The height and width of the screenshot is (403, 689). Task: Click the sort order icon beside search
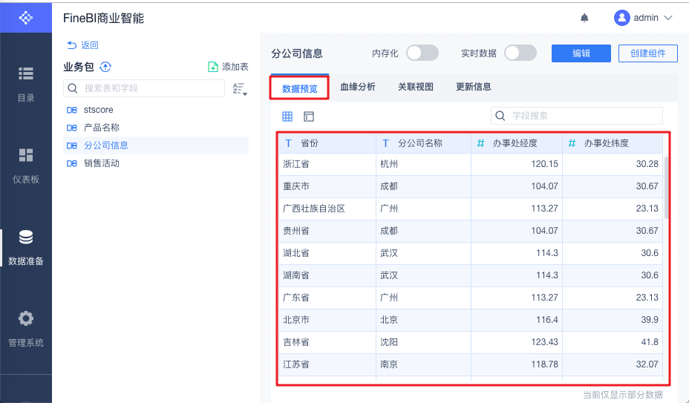pos(238,89)
